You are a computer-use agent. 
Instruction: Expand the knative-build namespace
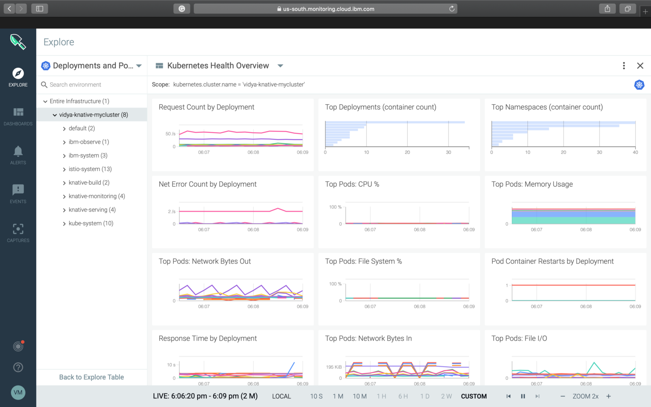pyautogui.click(x=64, y=183)
